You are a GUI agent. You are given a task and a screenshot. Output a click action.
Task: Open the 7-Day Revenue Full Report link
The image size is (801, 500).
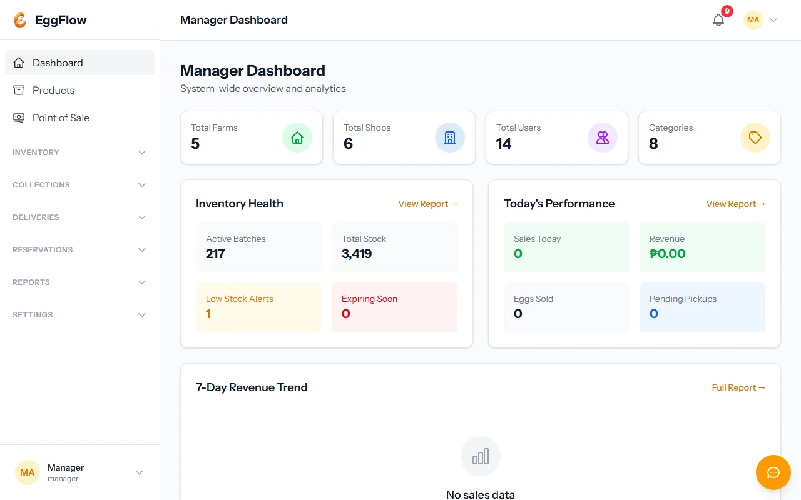tap(738, 387)
